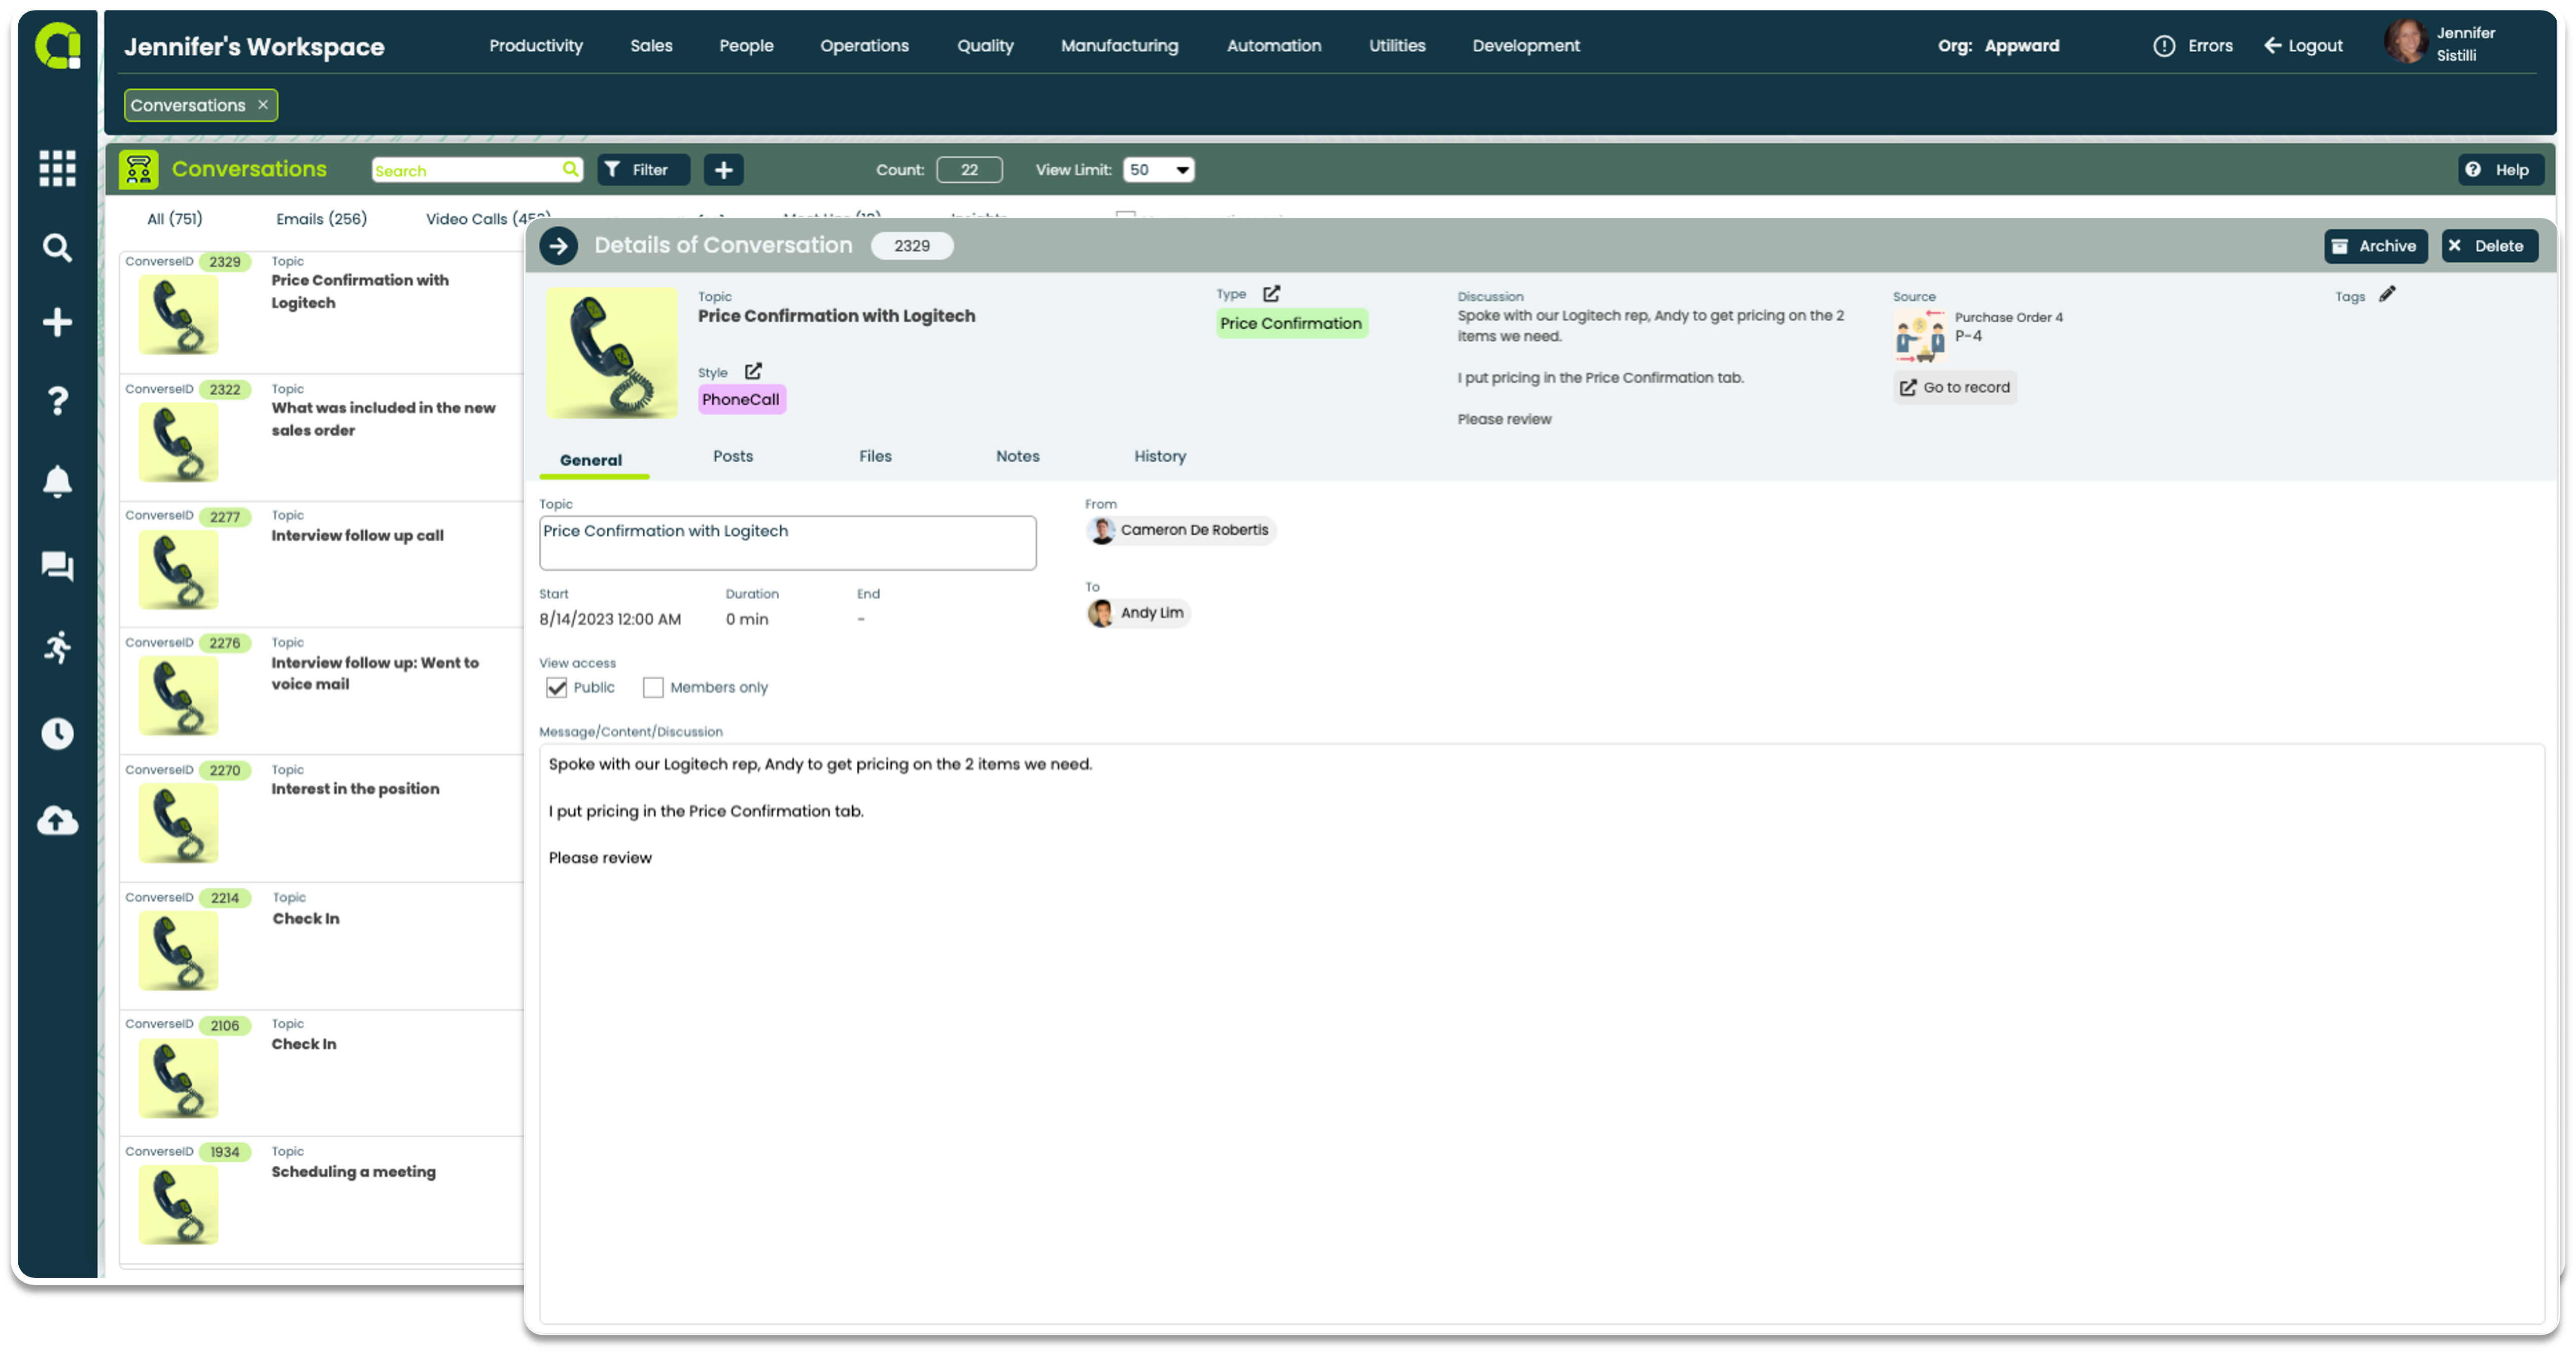Click the sidebar plus add icon
The height and width of the screenshot is (1353, 2576).
[57, 322]
